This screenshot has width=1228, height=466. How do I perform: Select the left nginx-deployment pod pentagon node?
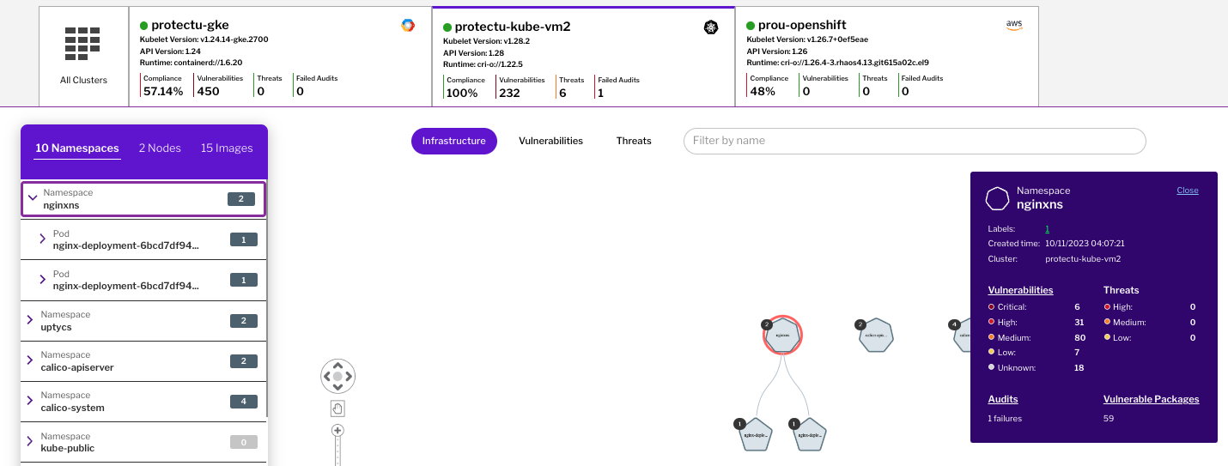tap(753, 435)
